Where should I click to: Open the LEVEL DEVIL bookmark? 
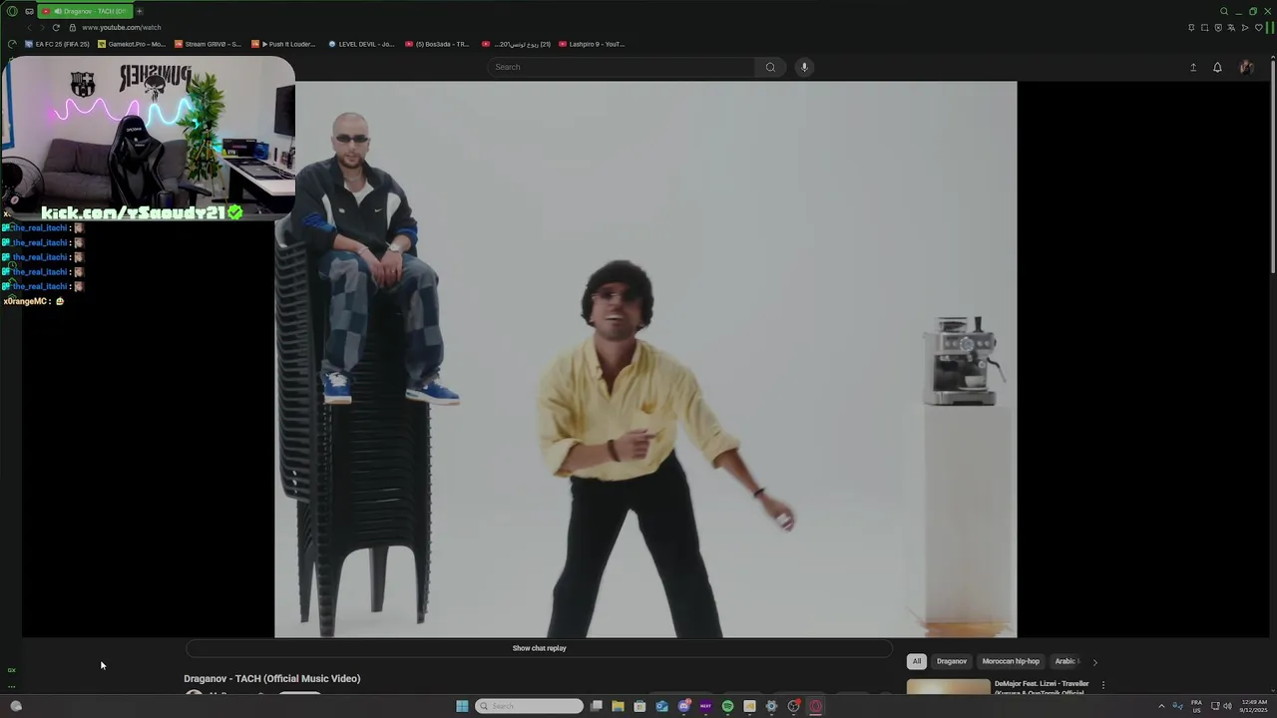click(360, 44)
